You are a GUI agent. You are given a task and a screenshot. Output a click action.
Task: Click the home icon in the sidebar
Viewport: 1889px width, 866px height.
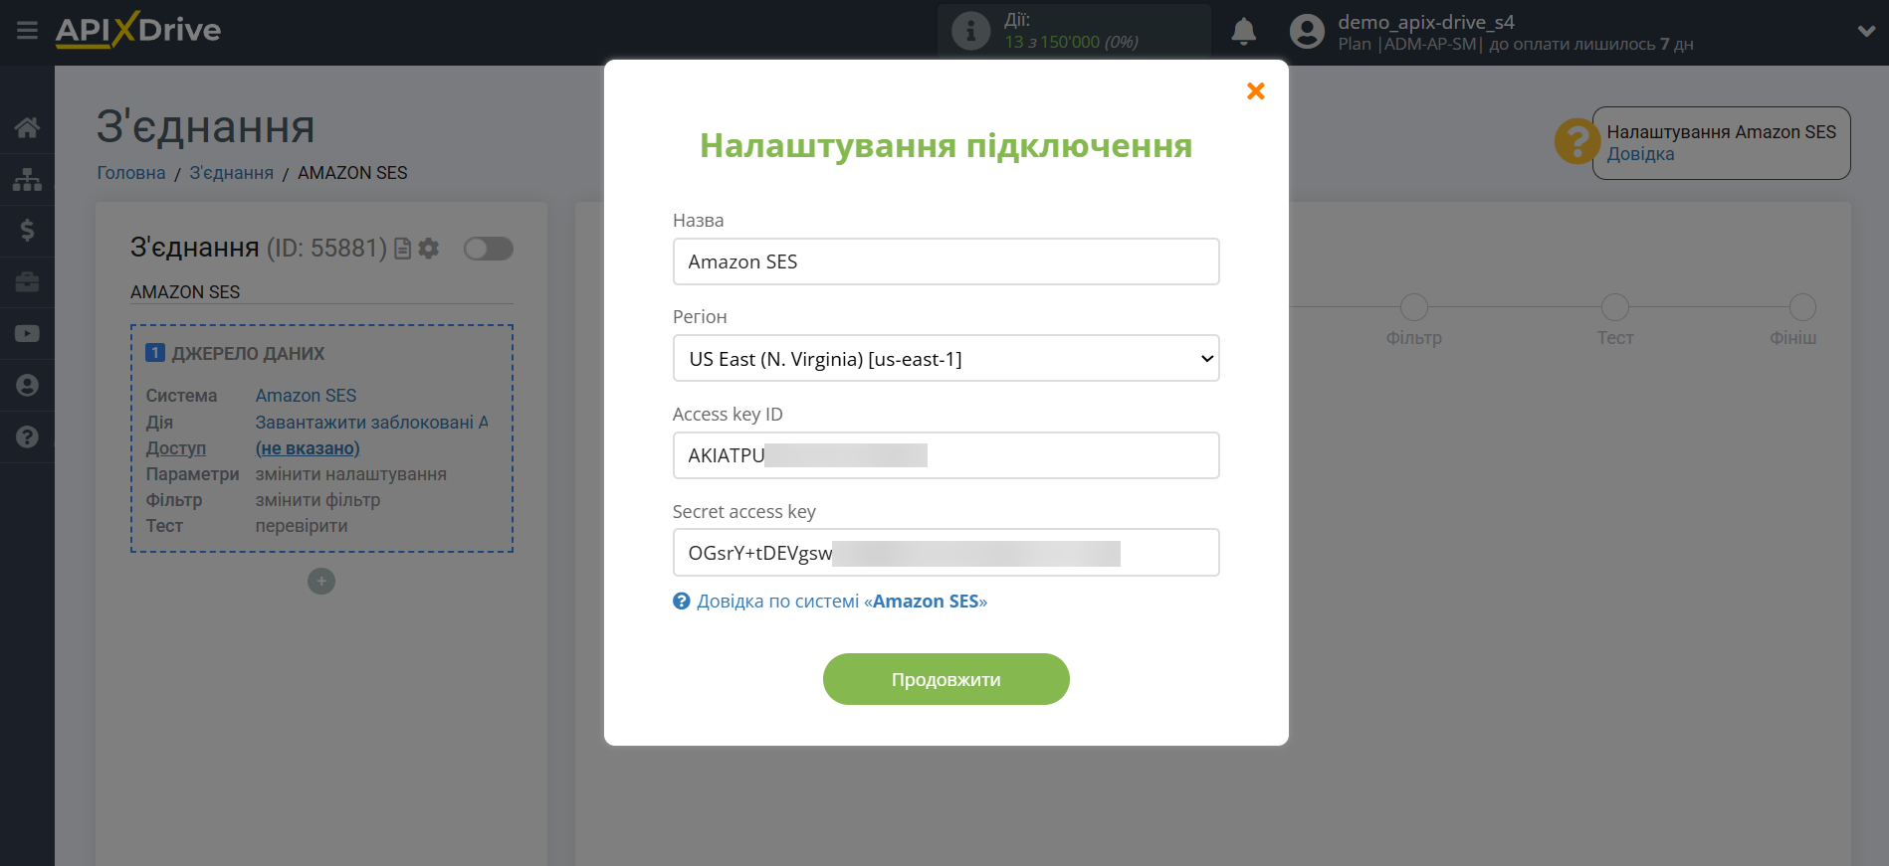click(27, 127)
